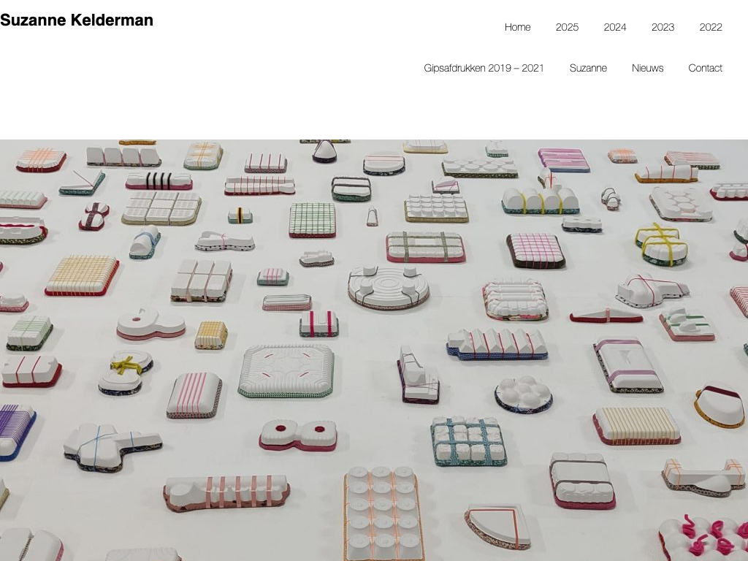Click the figure-eight cast with red dots
Image resolution: width=748 pixels, height=561 pixels.
298,435
